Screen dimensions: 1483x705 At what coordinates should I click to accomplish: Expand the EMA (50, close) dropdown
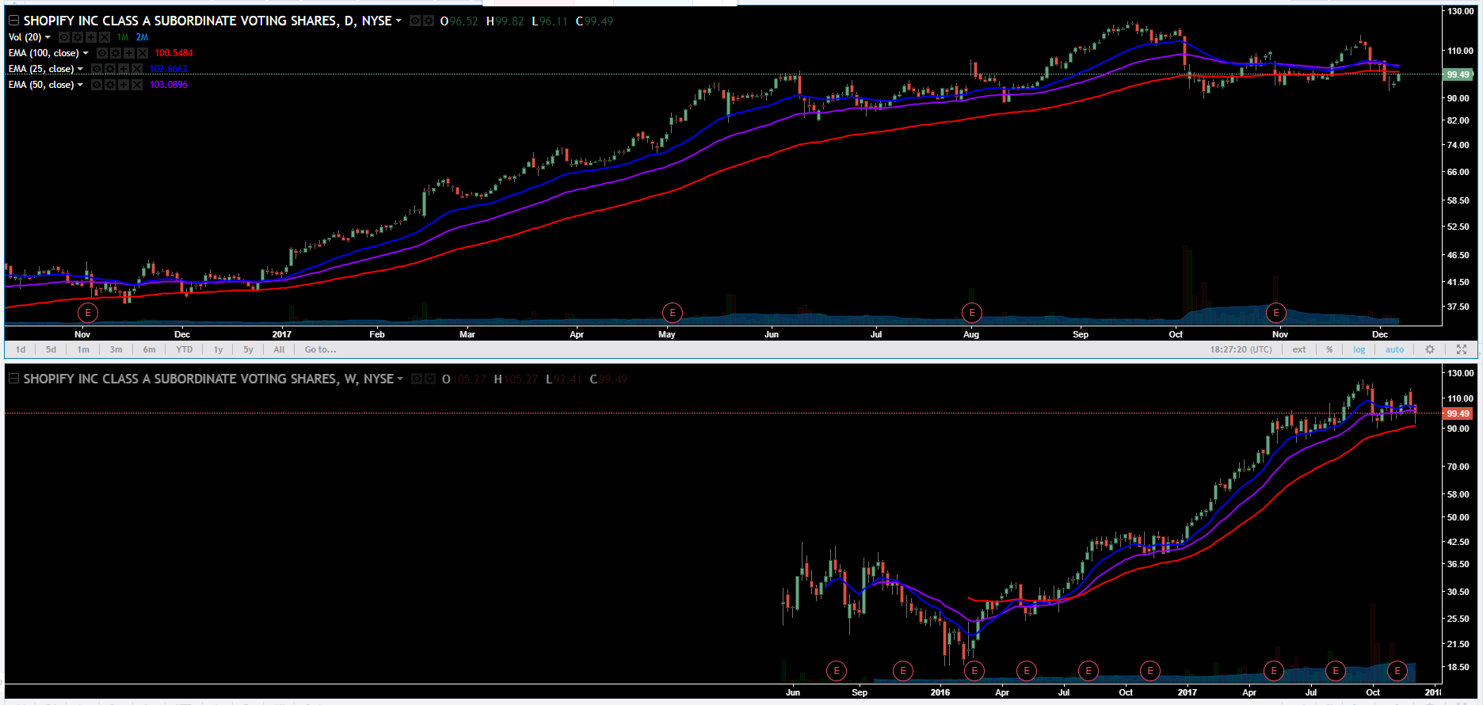(80, 85)
